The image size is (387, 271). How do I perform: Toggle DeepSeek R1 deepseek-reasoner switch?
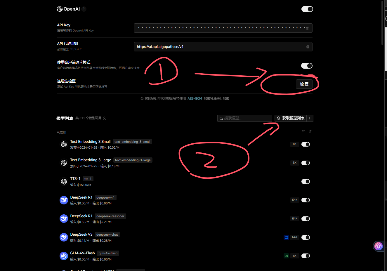(306, 219)
